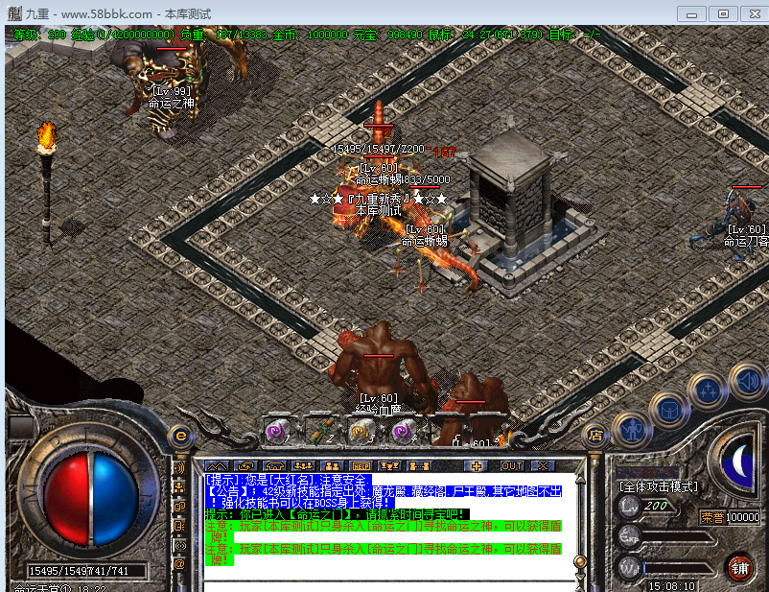Click the refresh-arrow chat toolbar icon
This screenshot has height=592, width=769.
point(245,466)
